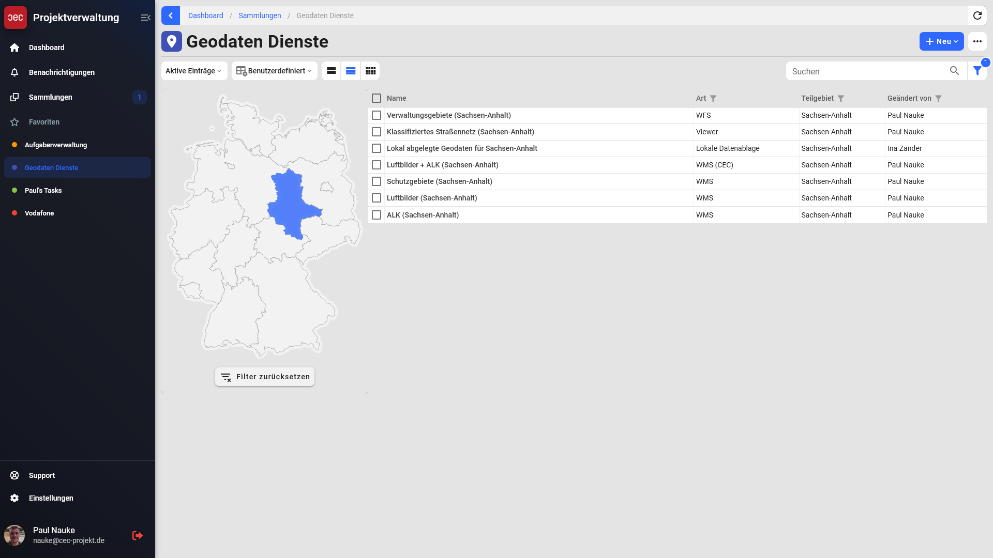Image resolution: width=993 pixels, height=558 pixels.
Task: Click into the Suchen search field
Action: point(866,71)
